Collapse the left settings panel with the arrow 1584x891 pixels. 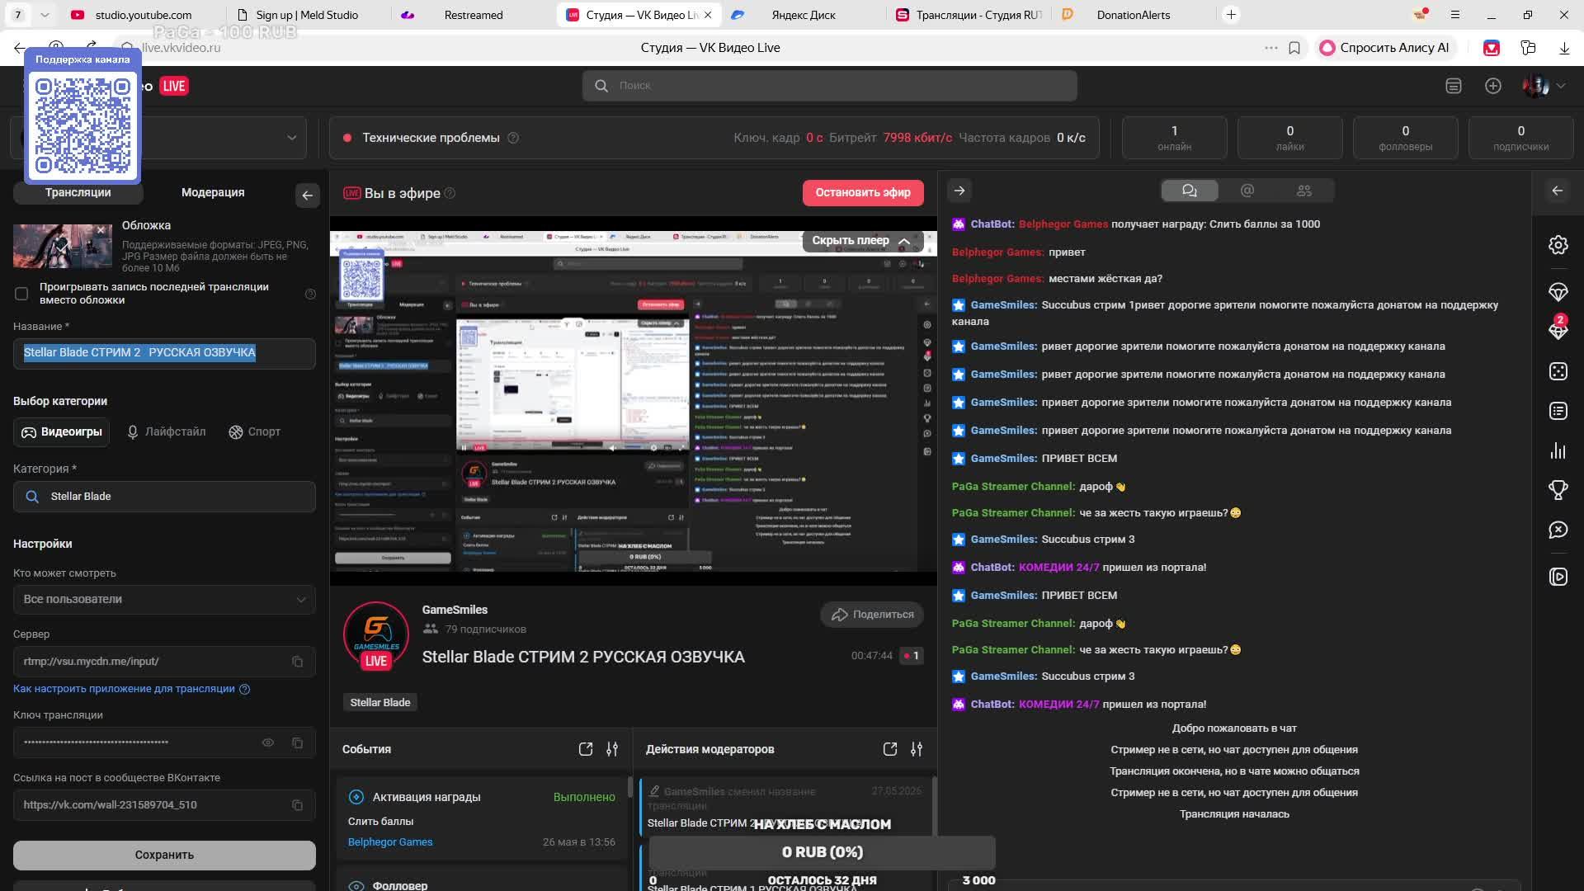[308, 195]
